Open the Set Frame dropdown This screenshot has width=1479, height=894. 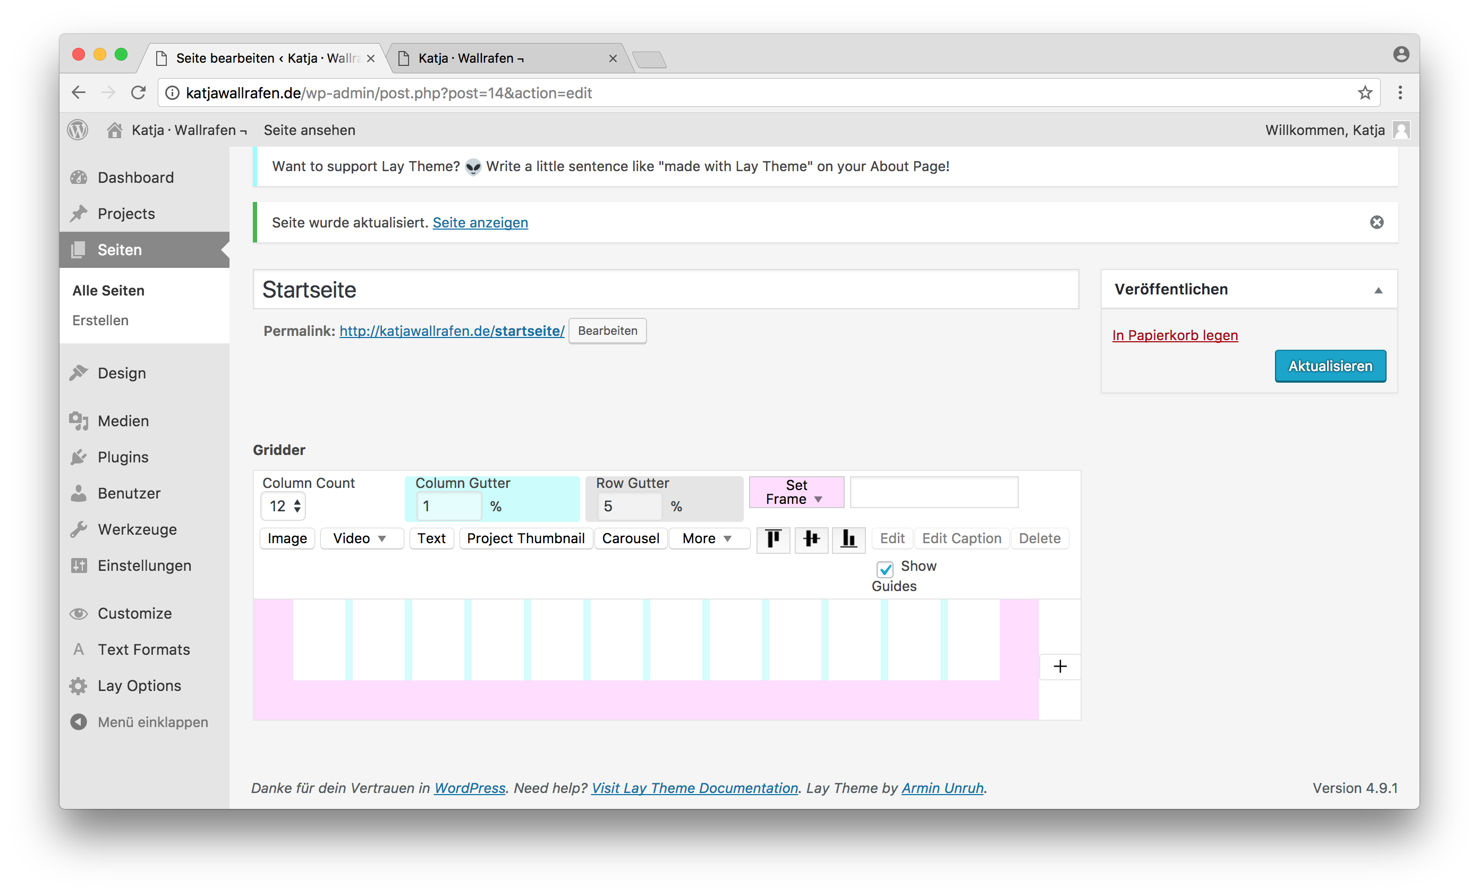tap(796, 492)
